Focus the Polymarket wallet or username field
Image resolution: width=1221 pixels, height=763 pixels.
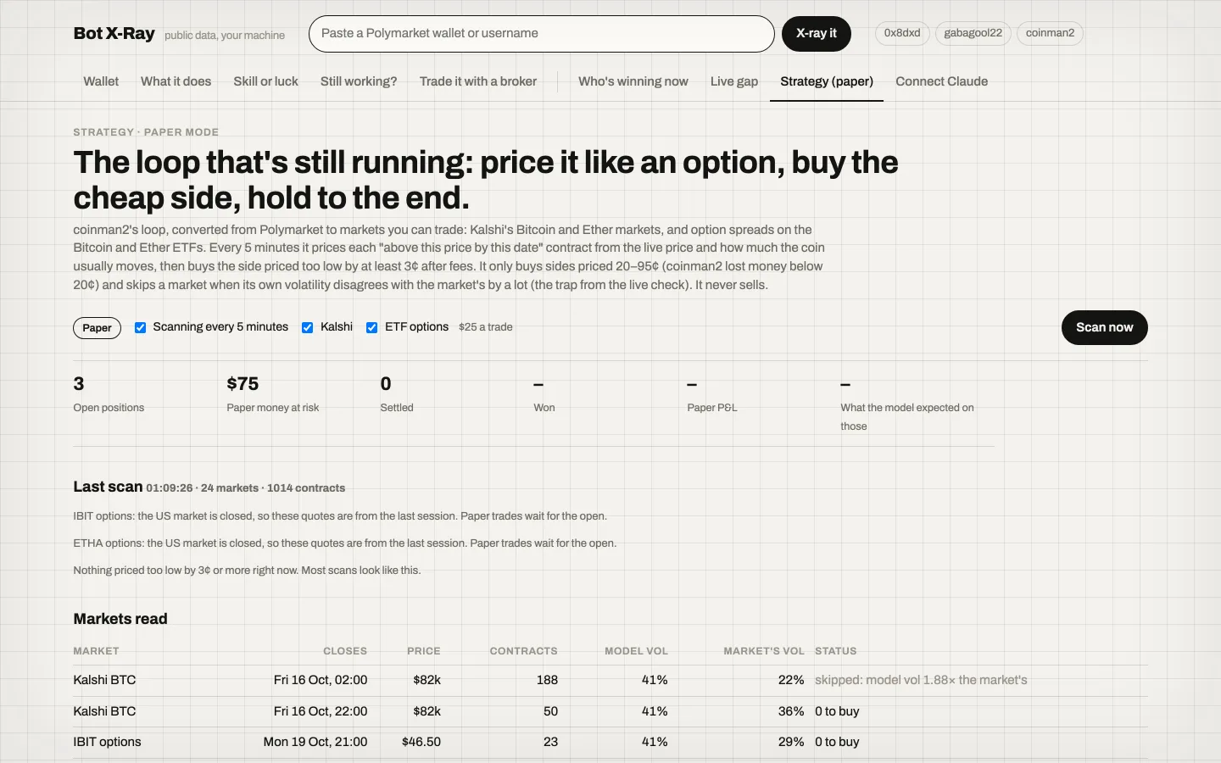[x=542, y=34]
